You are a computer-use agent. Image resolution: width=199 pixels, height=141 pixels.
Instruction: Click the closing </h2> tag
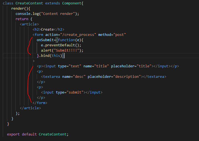(x=59, y=30)
